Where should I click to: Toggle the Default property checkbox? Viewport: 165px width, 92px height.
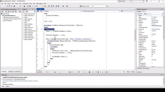pyautogui.click(x=152, y=34)
